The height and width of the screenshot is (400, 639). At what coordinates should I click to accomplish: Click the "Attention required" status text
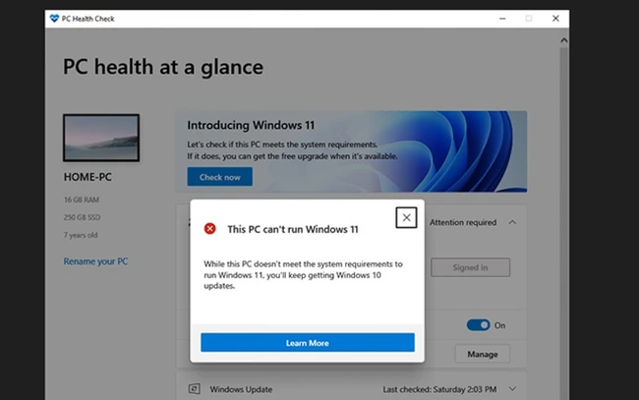pyautogui.click(x=463, y=222)
